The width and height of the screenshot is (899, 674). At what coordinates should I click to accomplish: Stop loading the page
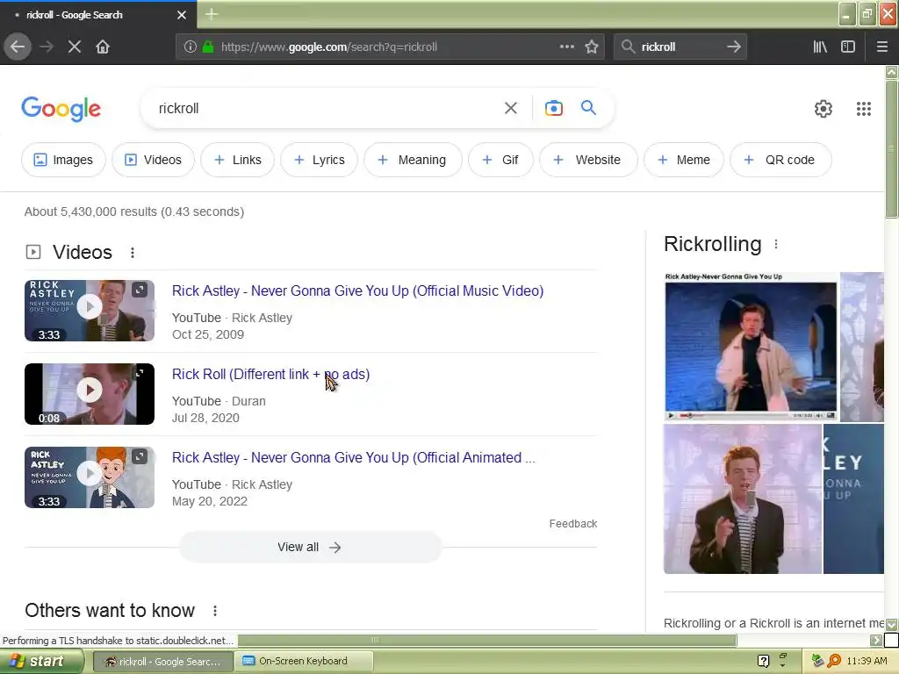point(74,47)
